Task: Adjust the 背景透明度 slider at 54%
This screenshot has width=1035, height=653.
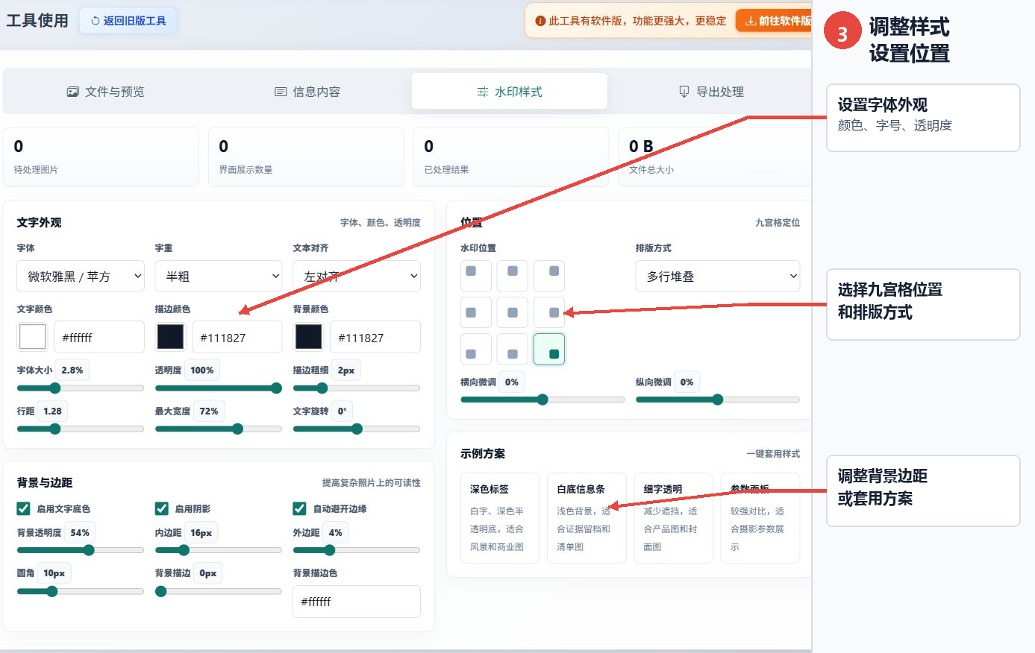Action: pos(81,550)
